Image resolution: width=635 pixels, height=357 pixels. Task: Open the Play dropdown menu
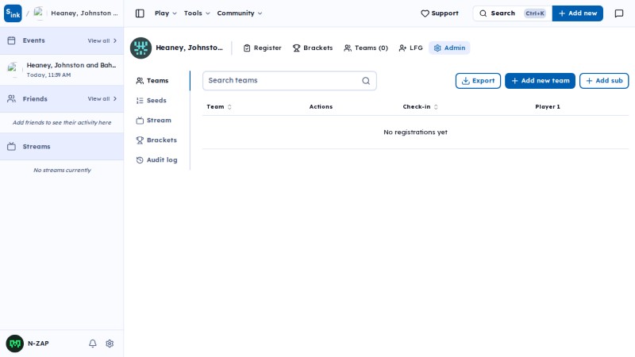[x=166, y=13]
